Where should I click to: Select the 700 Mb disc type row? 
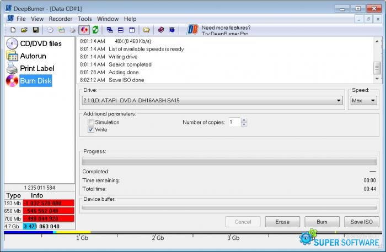(x=39, y=218)
